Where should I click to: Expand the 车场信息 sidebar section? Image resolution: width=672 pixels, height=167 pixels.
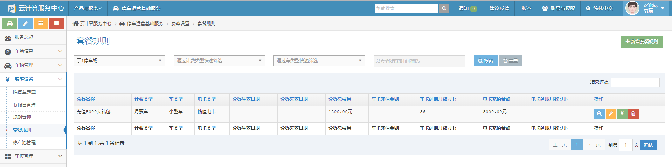(x=60, y=51)
